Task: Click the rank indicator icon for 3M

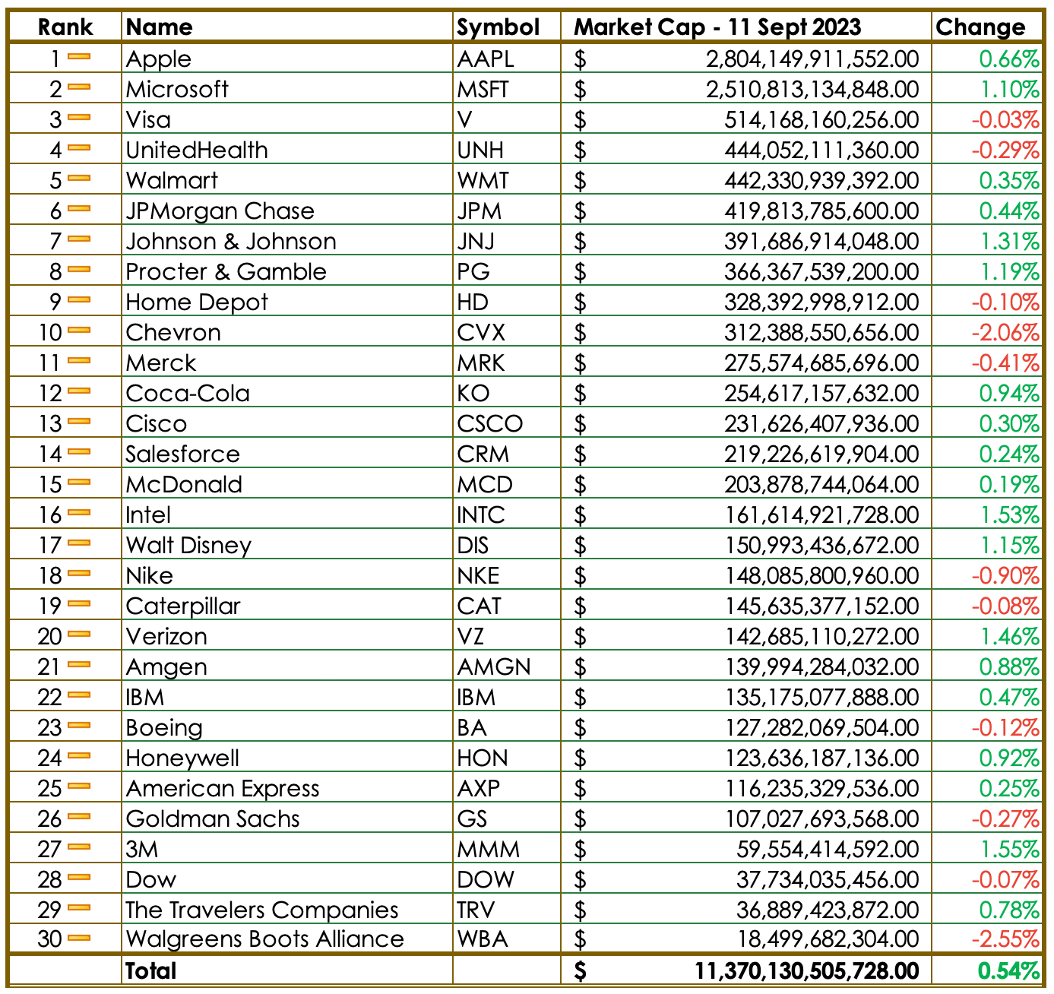Action: pyautogui.click(x=79, y=847)
